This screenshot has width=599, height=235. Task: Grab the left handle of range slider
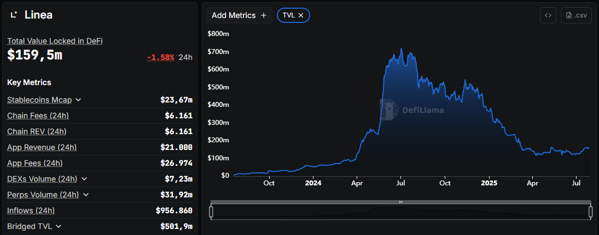coord(211,212)
